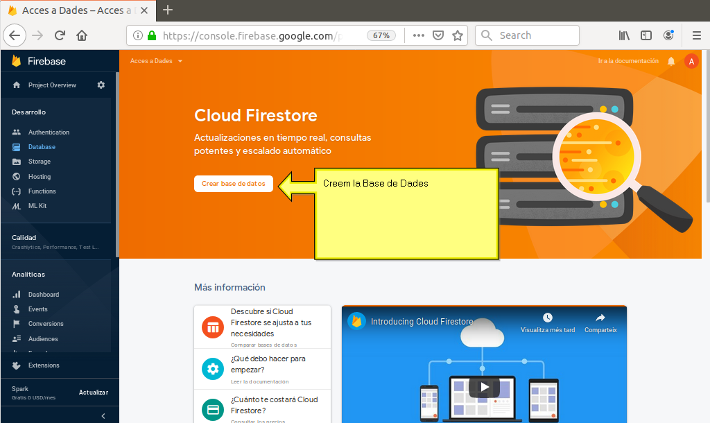Open the Firefox library icon

click(624, 35)
